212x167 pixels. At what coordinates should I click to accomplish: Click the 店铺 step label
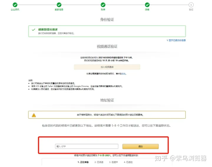coord(147,9)
